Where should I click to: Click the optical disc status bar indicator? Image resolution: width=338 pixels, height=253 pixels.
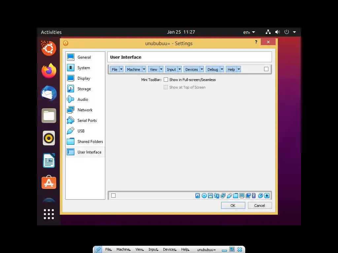[x=204, y=196]
